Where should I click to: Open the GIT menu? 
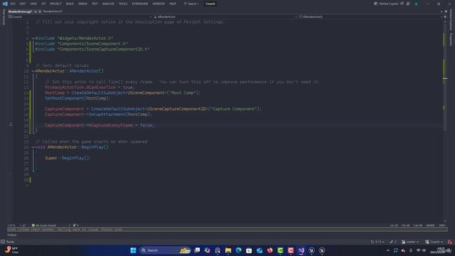43,4
